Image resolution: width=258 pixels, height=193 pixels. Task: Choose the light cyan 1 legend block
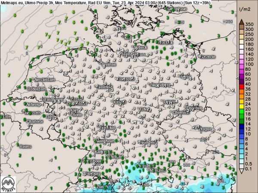[243, 161]
